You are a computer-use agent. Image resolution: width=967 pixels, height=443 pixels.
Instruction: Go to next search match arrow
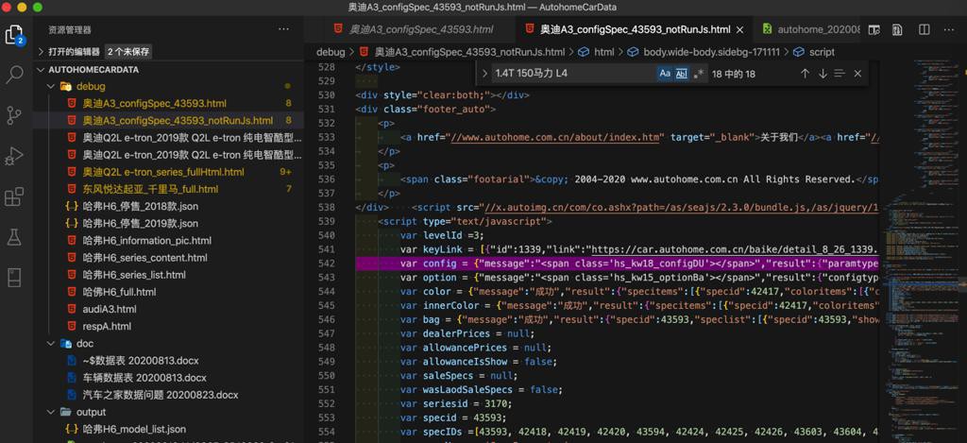tap(823, 74)
